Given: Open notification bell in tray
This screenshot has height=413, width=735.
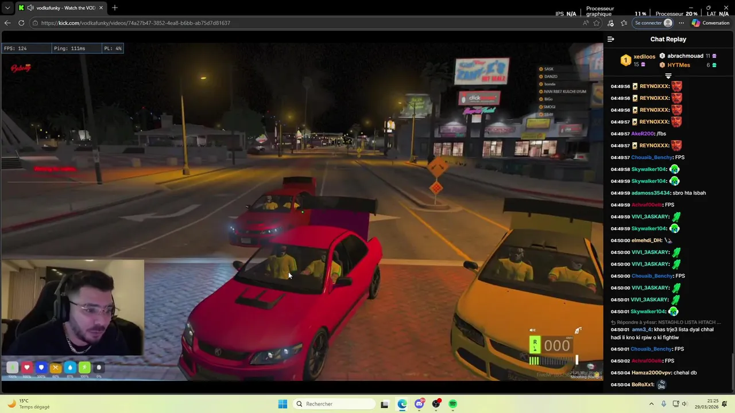Looking at the screenshot, I should (725, 404).
